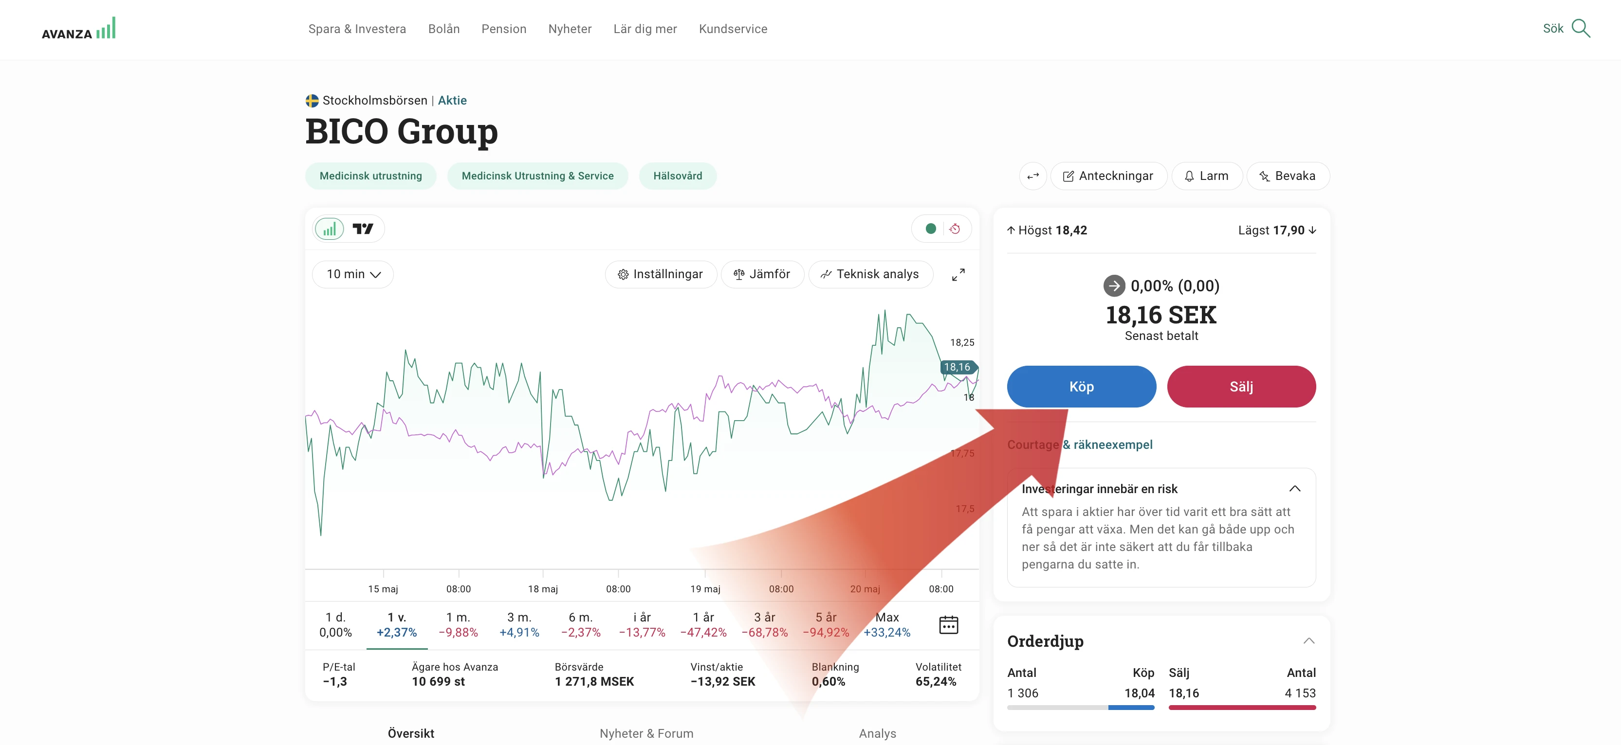The height and width of the screenshot is (745, 1621).
Task: Open Anteckningar notes
Action: point(1109,176)
